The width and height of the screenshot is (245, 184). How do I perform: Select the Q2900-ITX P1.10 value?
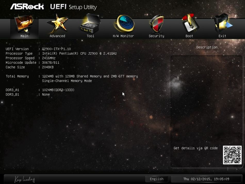click(56, 49)
